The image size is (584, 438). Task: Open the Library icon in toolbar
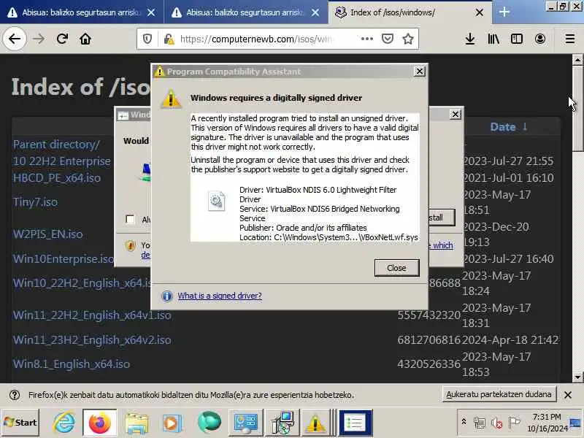tap(493, 39)
